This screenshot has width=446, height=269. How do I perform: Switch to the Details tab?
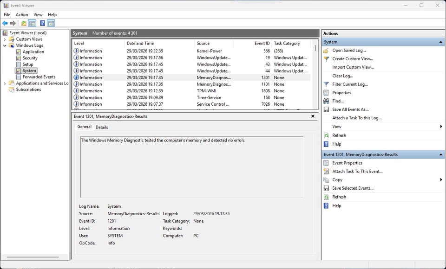102,127
